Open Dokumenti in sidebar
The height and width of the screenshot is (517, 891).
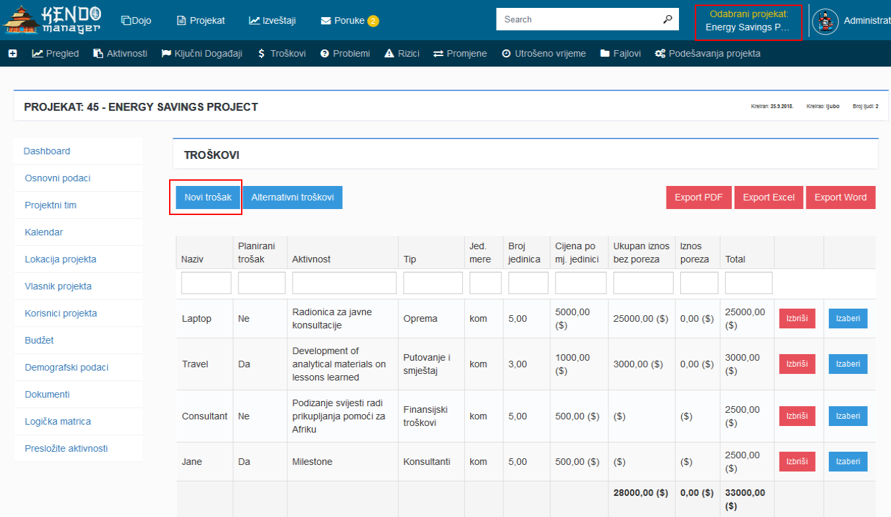79,394
